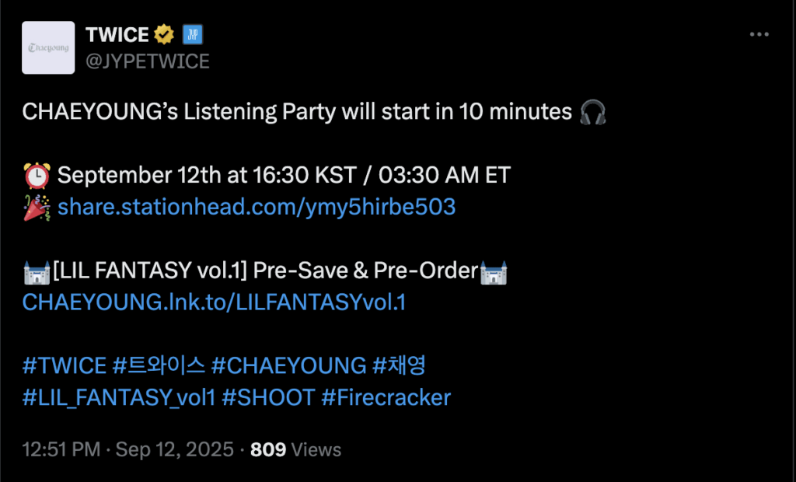796x482 pixels.
Task: Select the #TWICE hashtag
Action: click(64, 365)
